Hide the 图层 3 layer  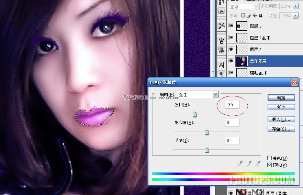tap(231, 26)
